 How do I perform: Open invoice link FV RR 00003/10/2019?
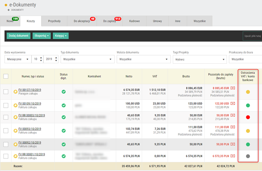[32, 115]
